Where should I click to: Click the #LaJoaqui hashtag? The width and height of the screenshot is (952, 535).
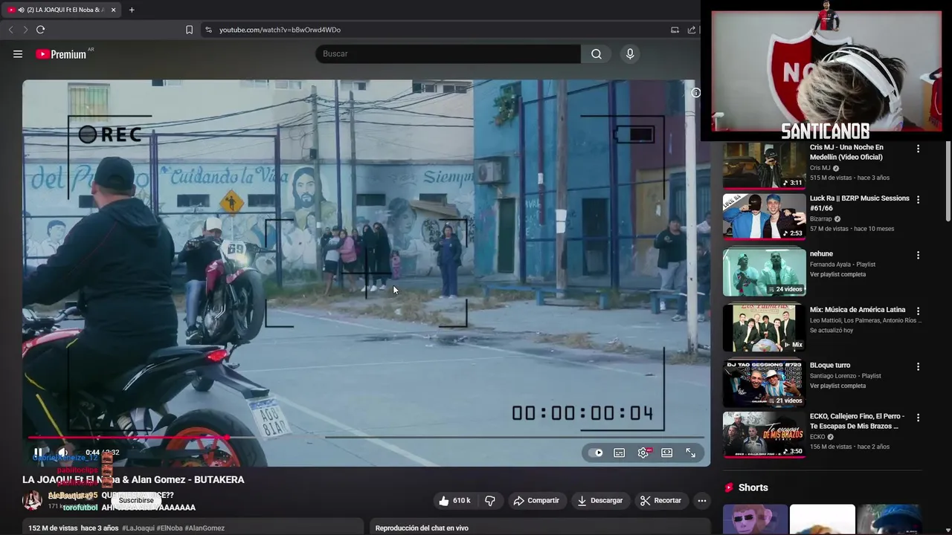coord(138,528)
